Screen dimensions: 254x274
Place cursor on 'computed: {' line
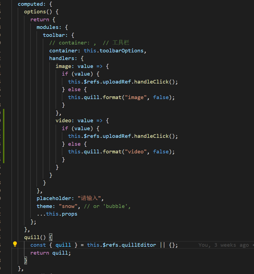pyautogui.click(x=35, y=4)
